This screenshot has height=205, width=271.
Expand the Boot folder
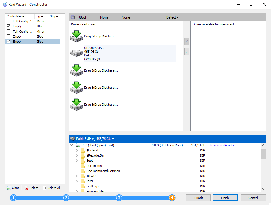(77, 161)
